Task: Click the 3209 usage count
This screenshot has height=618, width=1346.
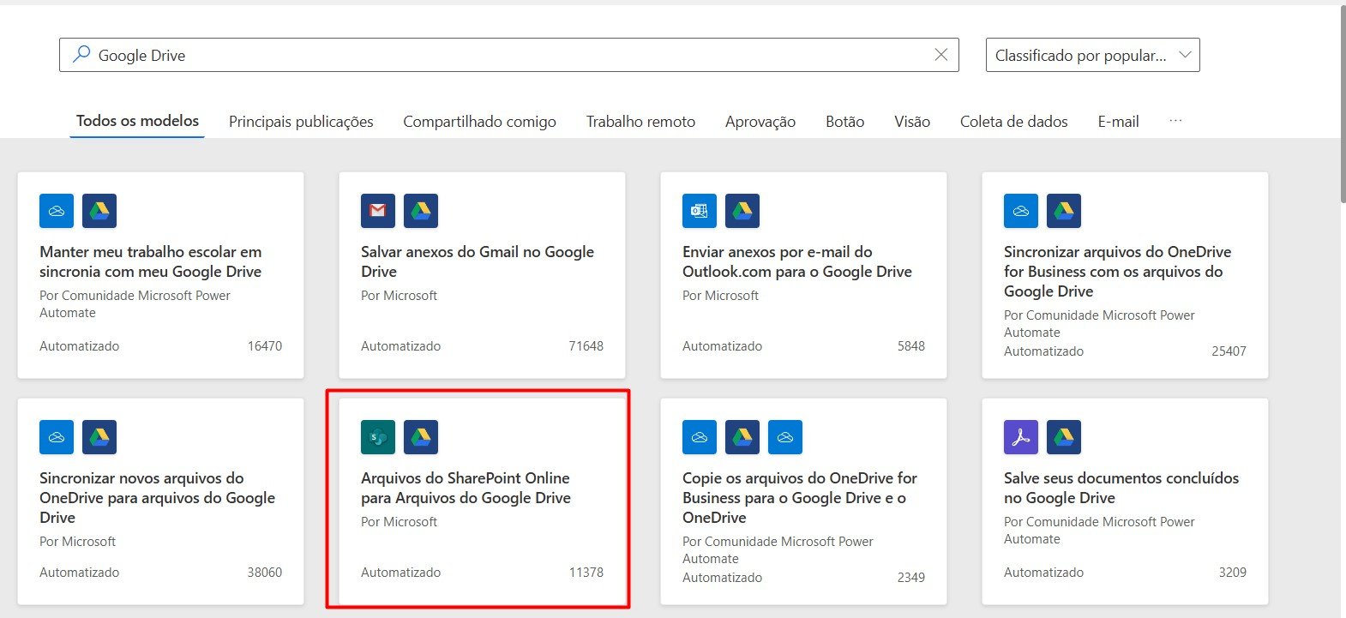Action: point(1232,573)
